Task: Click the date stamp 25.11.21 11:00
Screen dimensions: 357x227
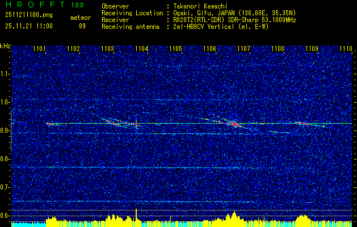Action: pos(29,26)
